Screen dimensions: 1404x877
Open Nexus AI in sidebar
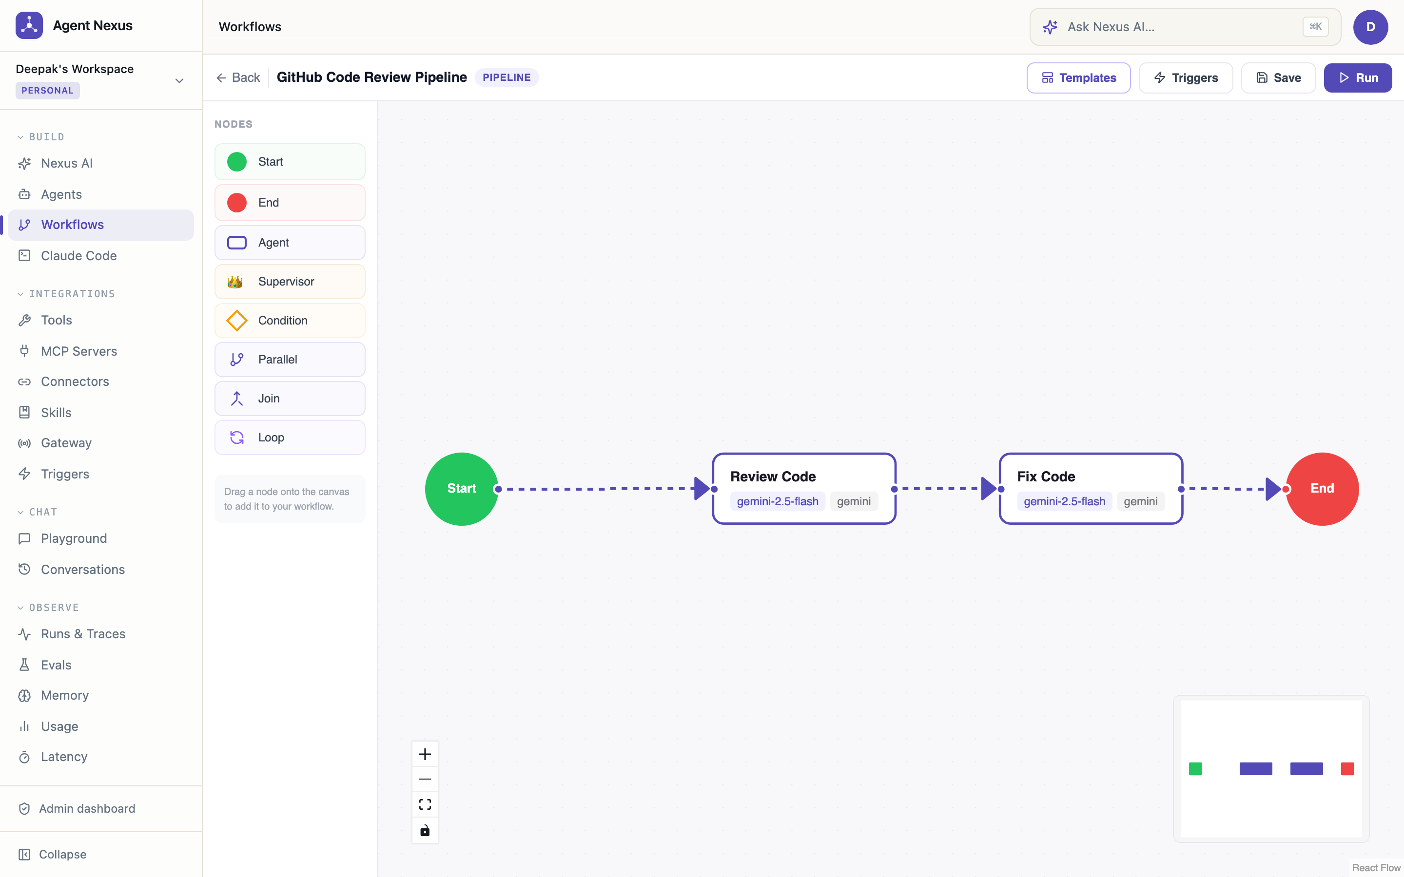[x=101, y=164]
